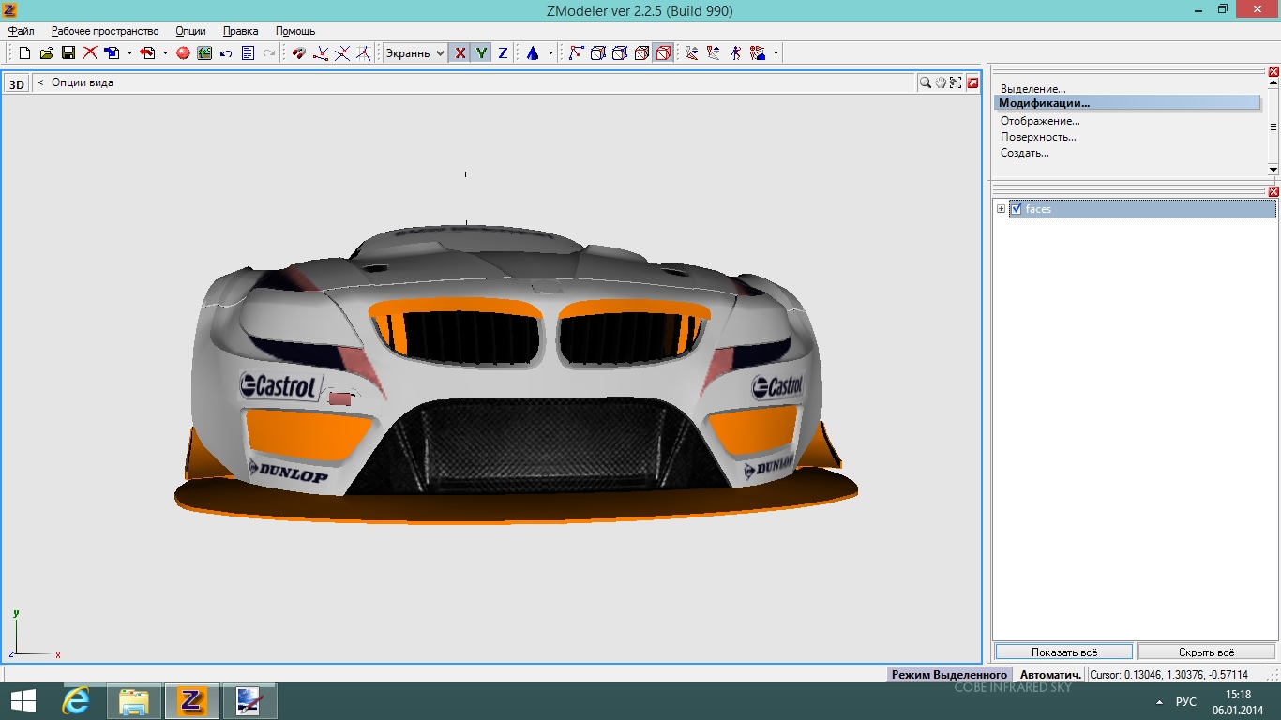Uncheck the faces object checkbox
1281x720 pixels.
(1017, 209)
